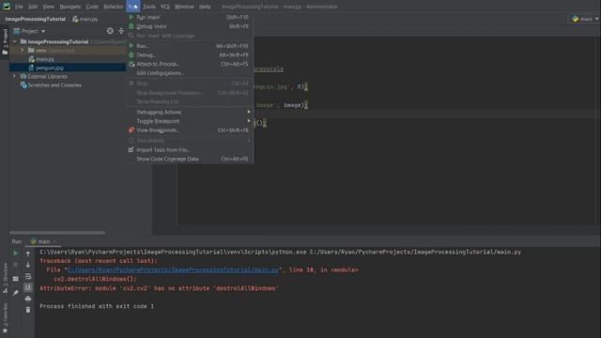601x338 pixels.
Task: Choose Attach to Process... menu entry
Action: tap(191, 64)
